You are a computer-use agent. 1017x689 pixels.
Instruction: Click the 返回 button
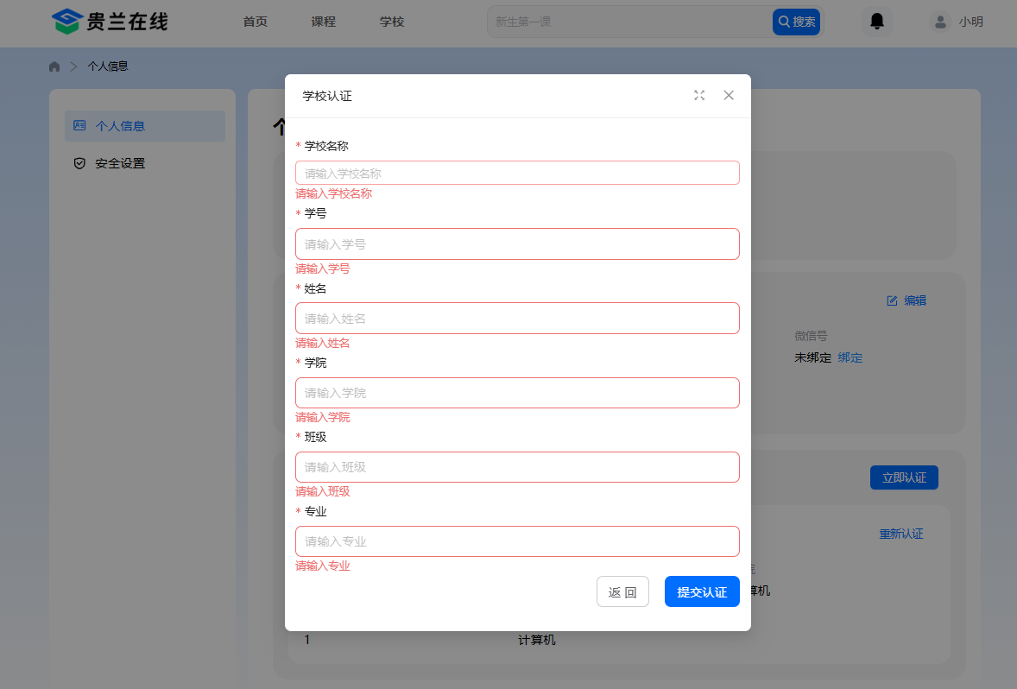click(622, 591)
